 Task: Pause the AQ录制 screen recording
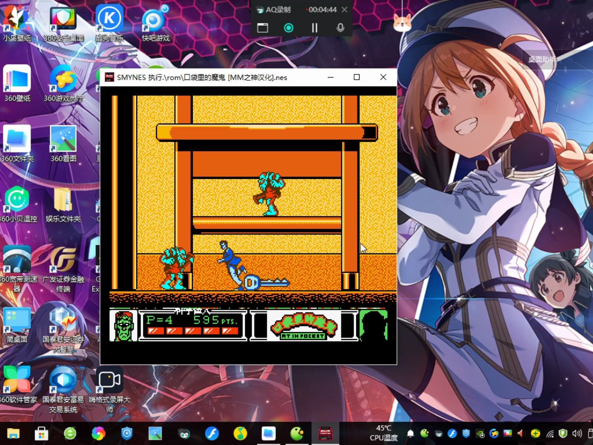click(315, 28)
